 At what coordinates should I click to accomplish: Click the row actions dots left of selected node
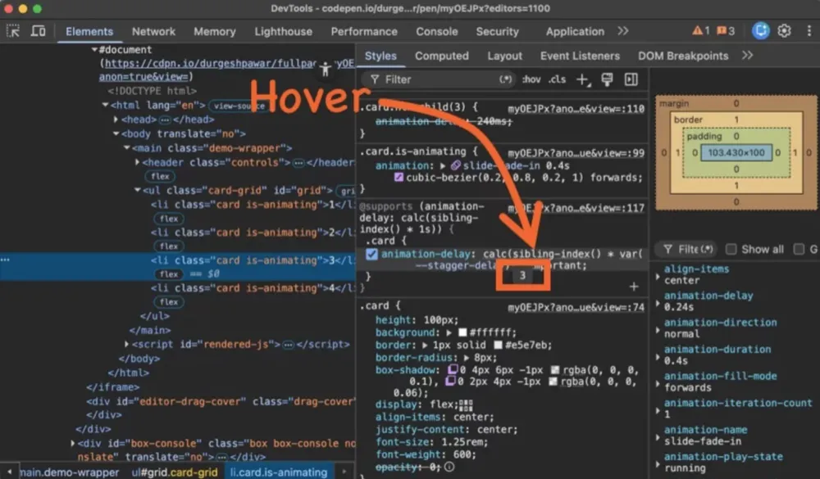point(5,260)
